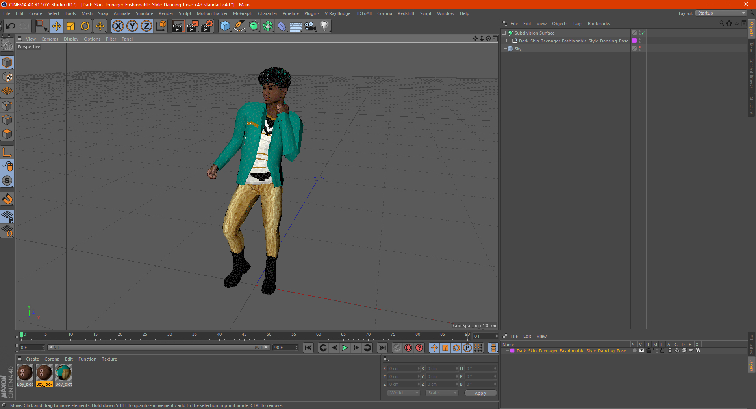Add a Cube primitive object
Screen dimensions: 756x409
(225, 26)
